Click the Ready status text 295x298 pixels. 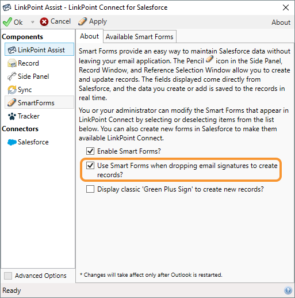12,291
